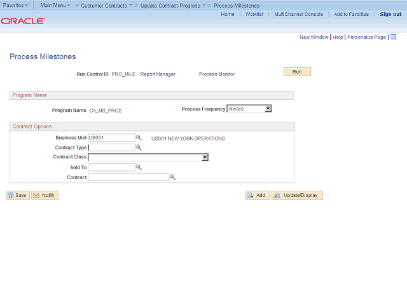Open the Report Manager link
The image size is (407, 305).
[x=158, y=74]
